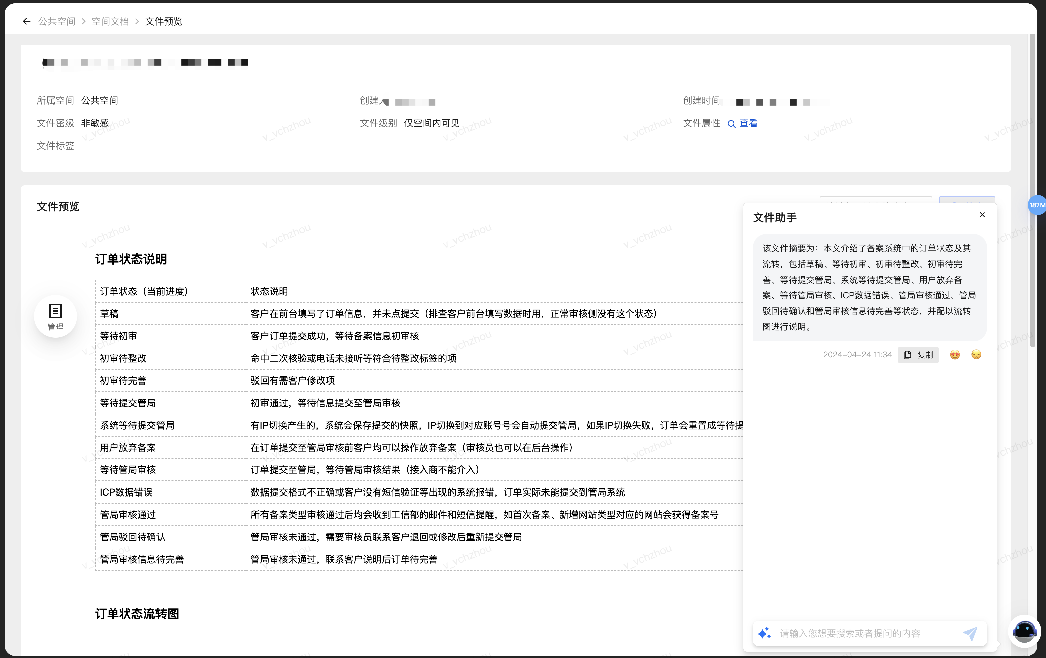1046x658 pixels.
Task: Click the summary message bubble text
Action: coord(869,288)
